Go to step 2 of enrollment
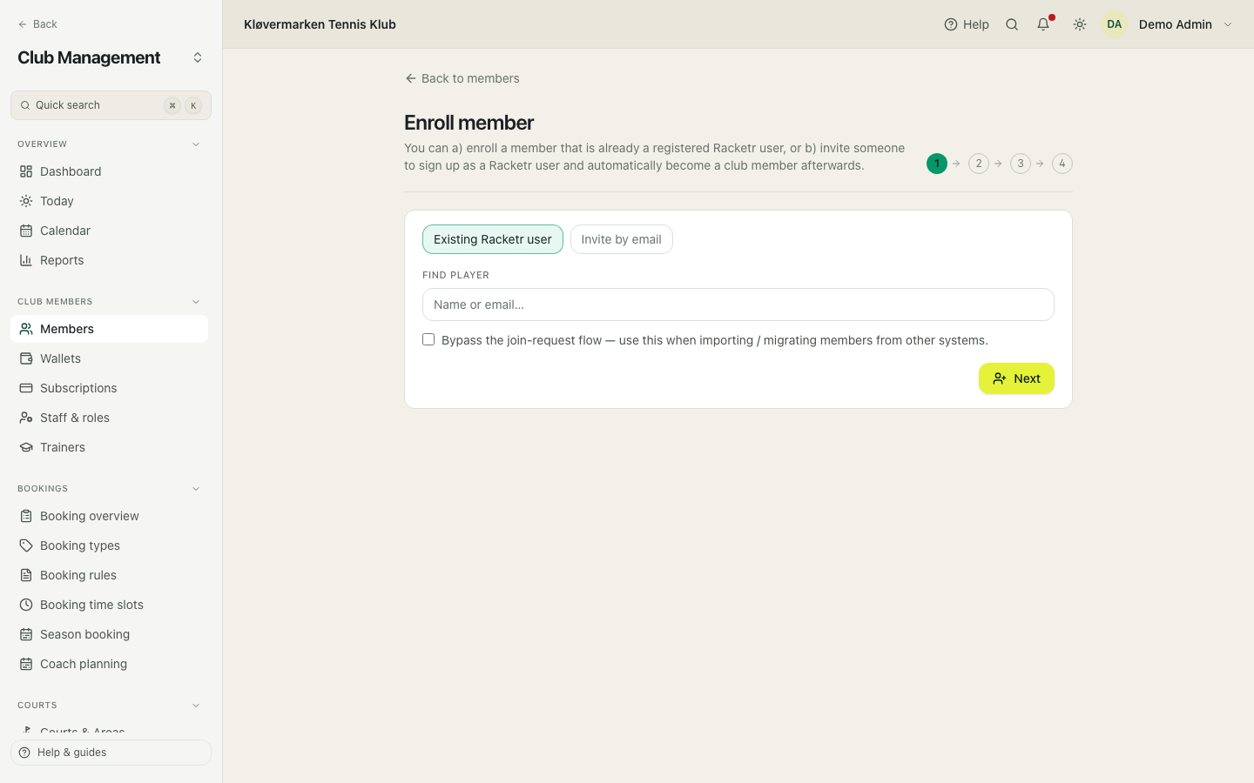 tap(979, 164)
